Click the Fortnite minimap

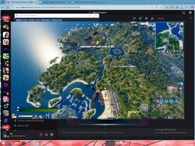[x=169, y=36]
